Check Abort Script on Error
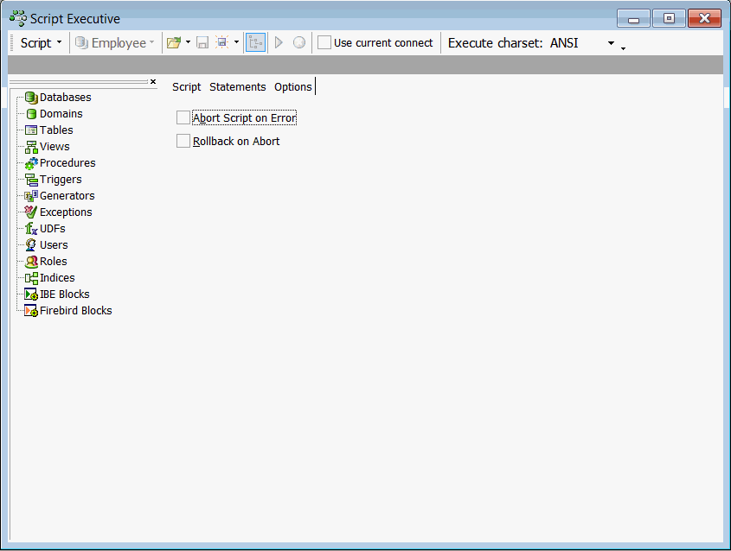The height and width of the screenshot is (551, 731). click(183, 117)
